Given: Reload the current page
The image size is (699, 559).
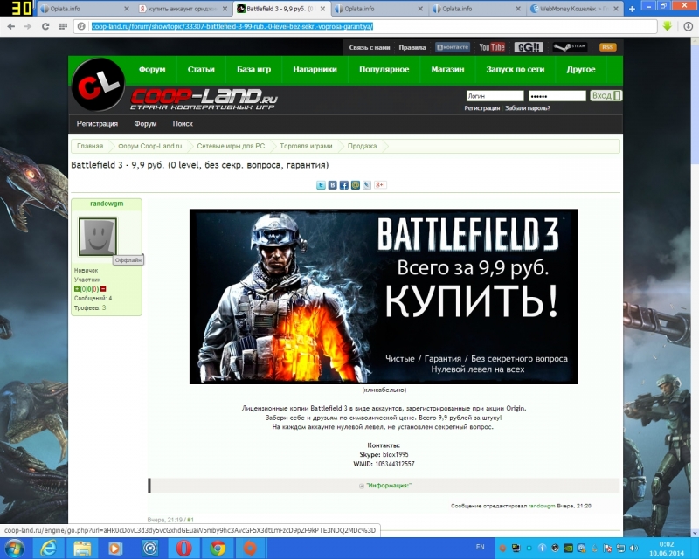Looking at the screenshot, I should [45, 27].
